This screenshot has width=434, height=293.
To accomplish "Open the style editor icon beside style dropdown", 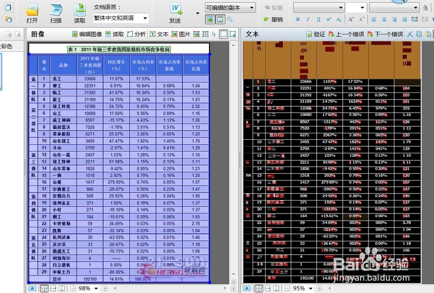I will coord(425,8).
